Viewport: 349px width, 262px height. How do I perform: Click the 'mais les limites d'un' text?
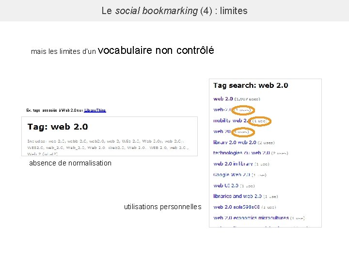tap(63, 51)
